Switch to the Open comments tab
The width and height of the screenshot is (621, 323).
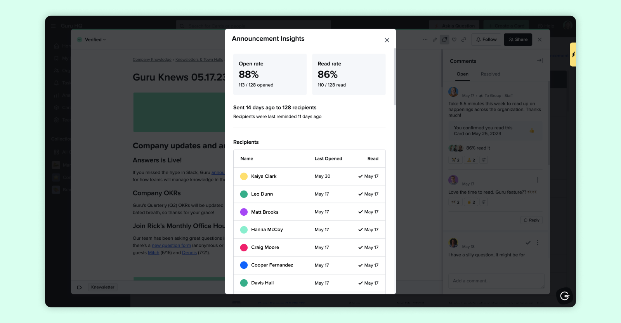462,74
